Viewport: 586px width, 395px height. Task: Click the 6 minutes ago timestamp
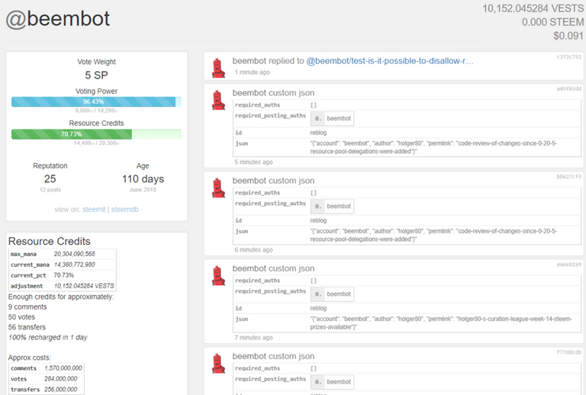(253, 250)
